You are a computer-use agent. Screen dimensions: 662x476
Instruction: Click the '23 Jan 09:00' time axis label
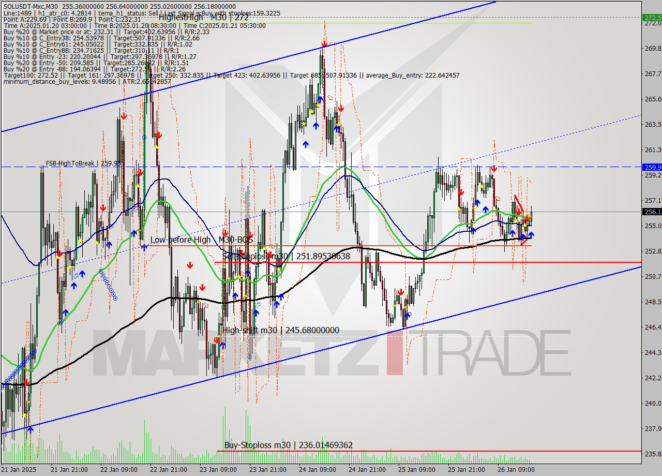coord(219,470)
